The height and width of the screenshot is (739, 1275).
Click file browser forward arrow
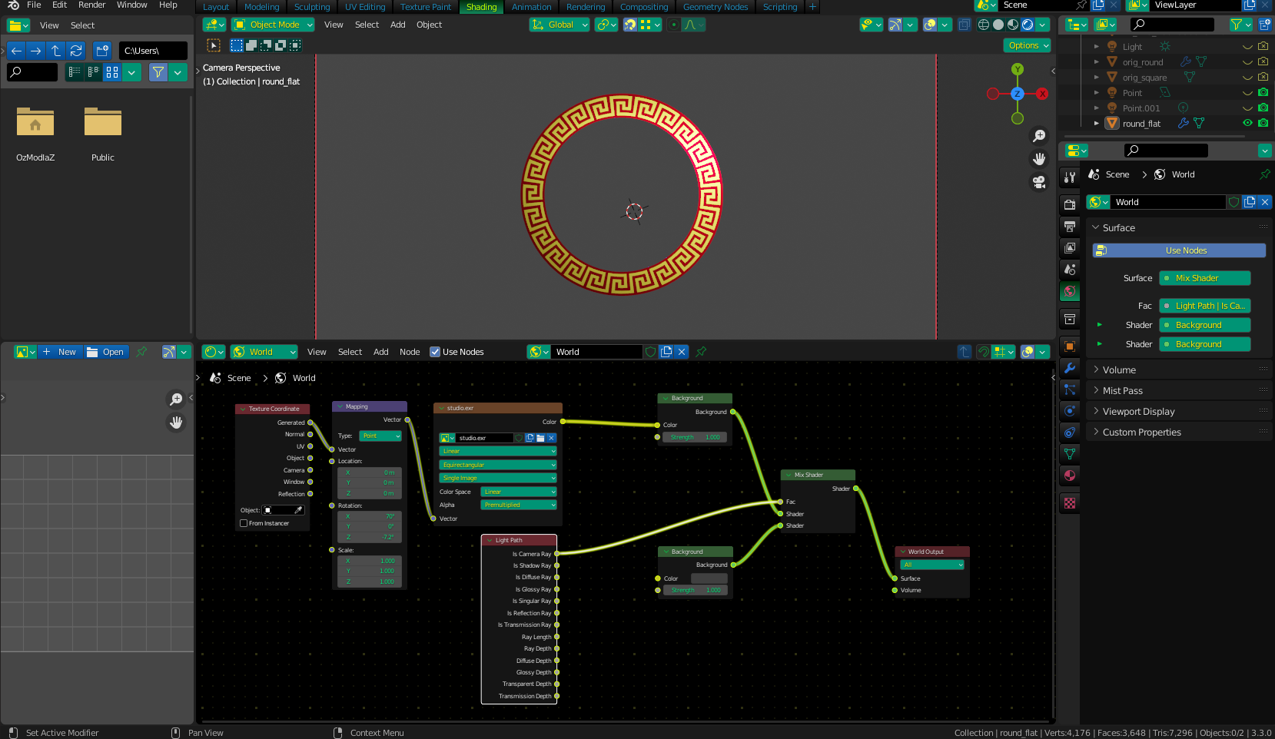(36, 51)
